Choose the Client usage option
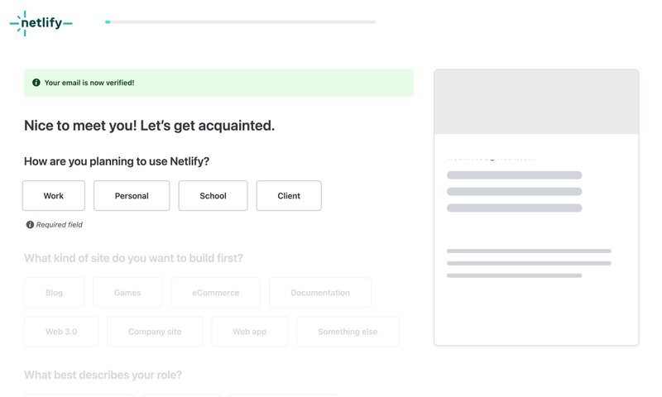 (x=289, y=196)
